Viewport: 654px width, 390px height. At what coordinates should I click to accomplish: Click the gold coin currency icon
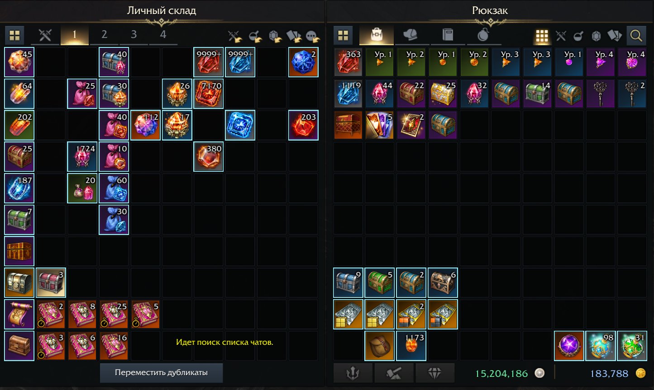pos(640,373)
